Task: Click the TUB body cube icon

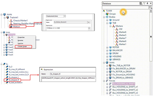Action: [110, 23]
